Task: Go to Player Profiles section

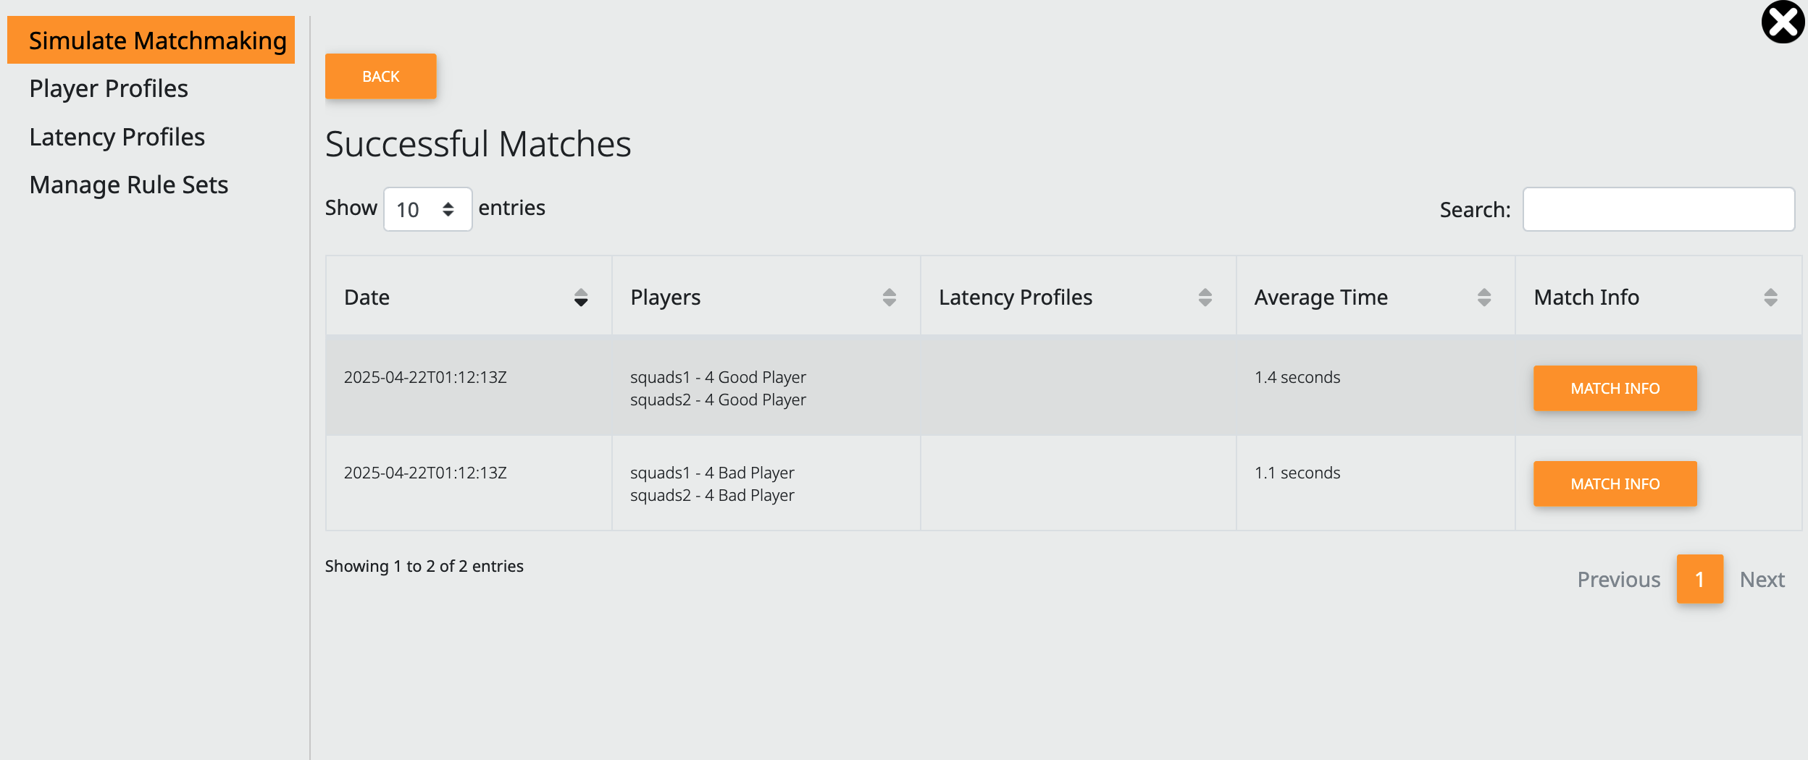Action: coord(109,88)
